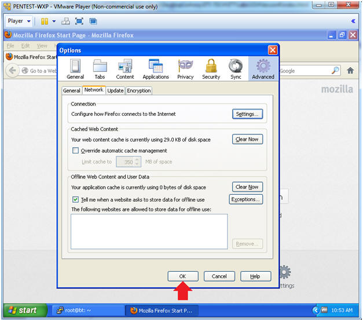
Task: Collapse VMware toolbar with double chevron
Action: pyautogui.click(x=353, y=21)
